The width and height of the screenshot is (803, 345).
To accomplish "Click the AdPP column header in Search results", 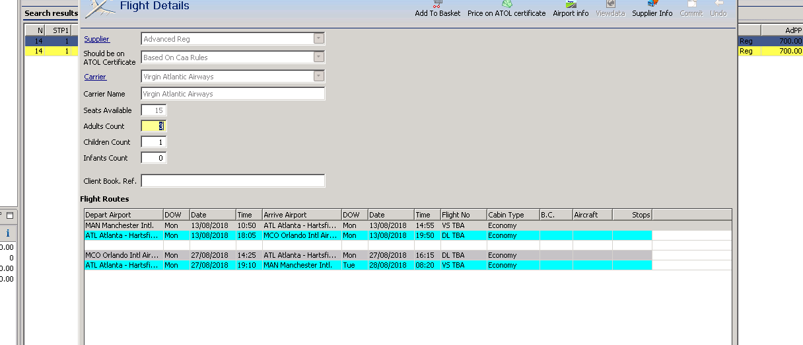I will pos(782,30).
